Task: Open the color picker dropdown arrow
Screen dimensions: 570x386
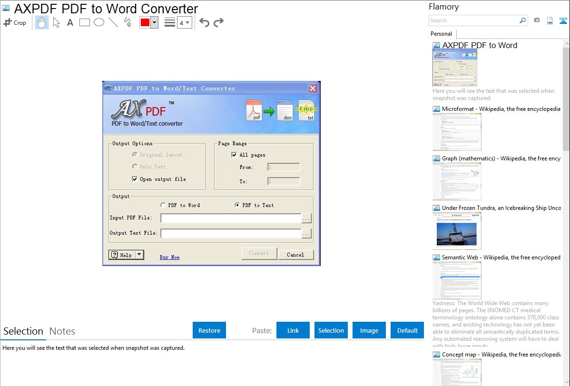Action: coord(155,22)
